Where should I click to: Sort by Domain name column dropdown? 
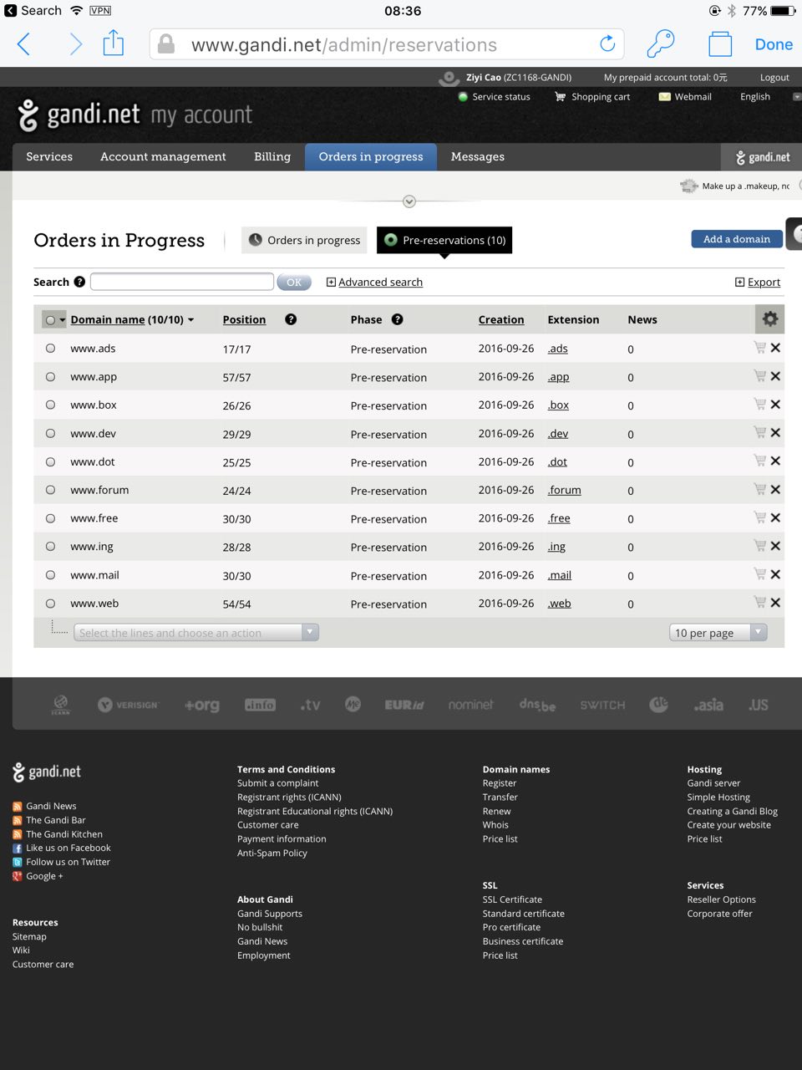[x=132, y=319]
